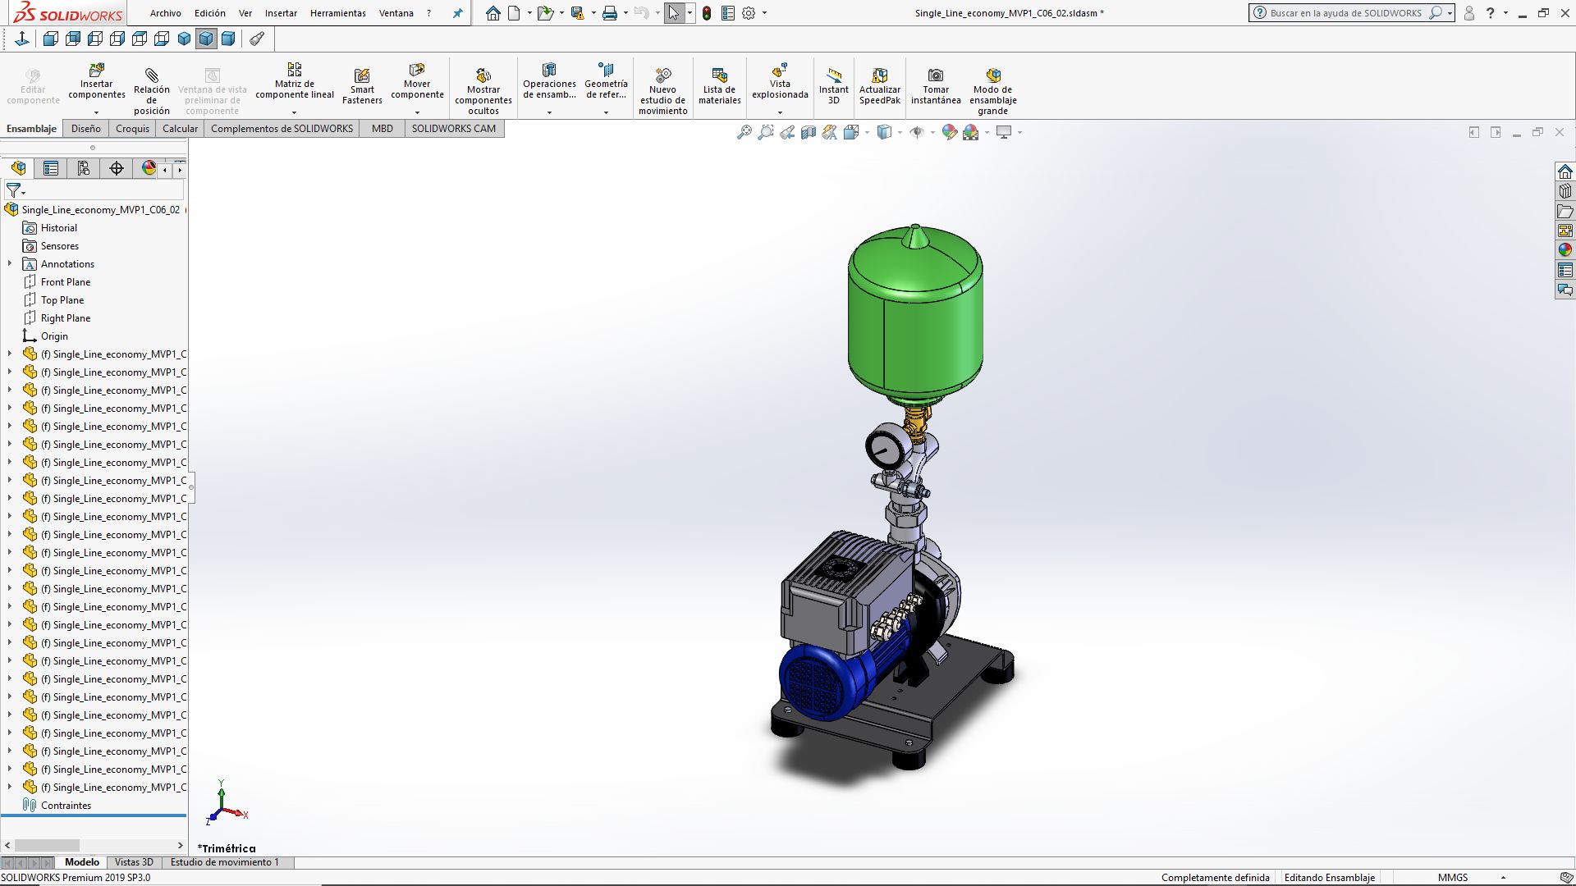Expand the Annotations tree node
The width and height of the screenshot is (1576, 886).
[x=10, y=264]
